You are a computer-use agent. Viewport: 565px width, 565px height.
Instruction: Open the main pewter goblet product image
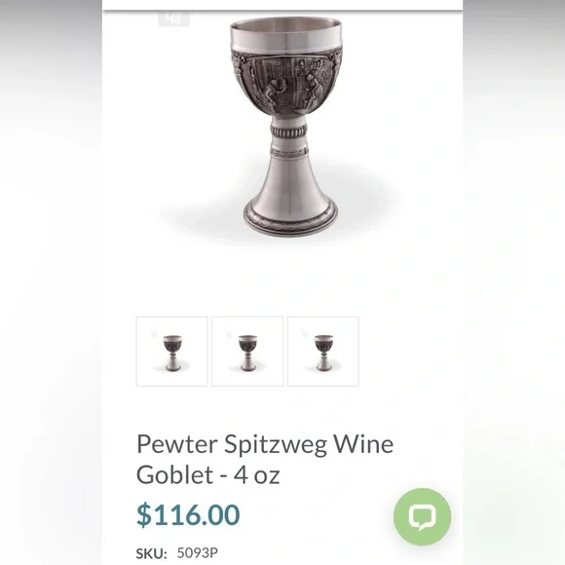point(286,127)
